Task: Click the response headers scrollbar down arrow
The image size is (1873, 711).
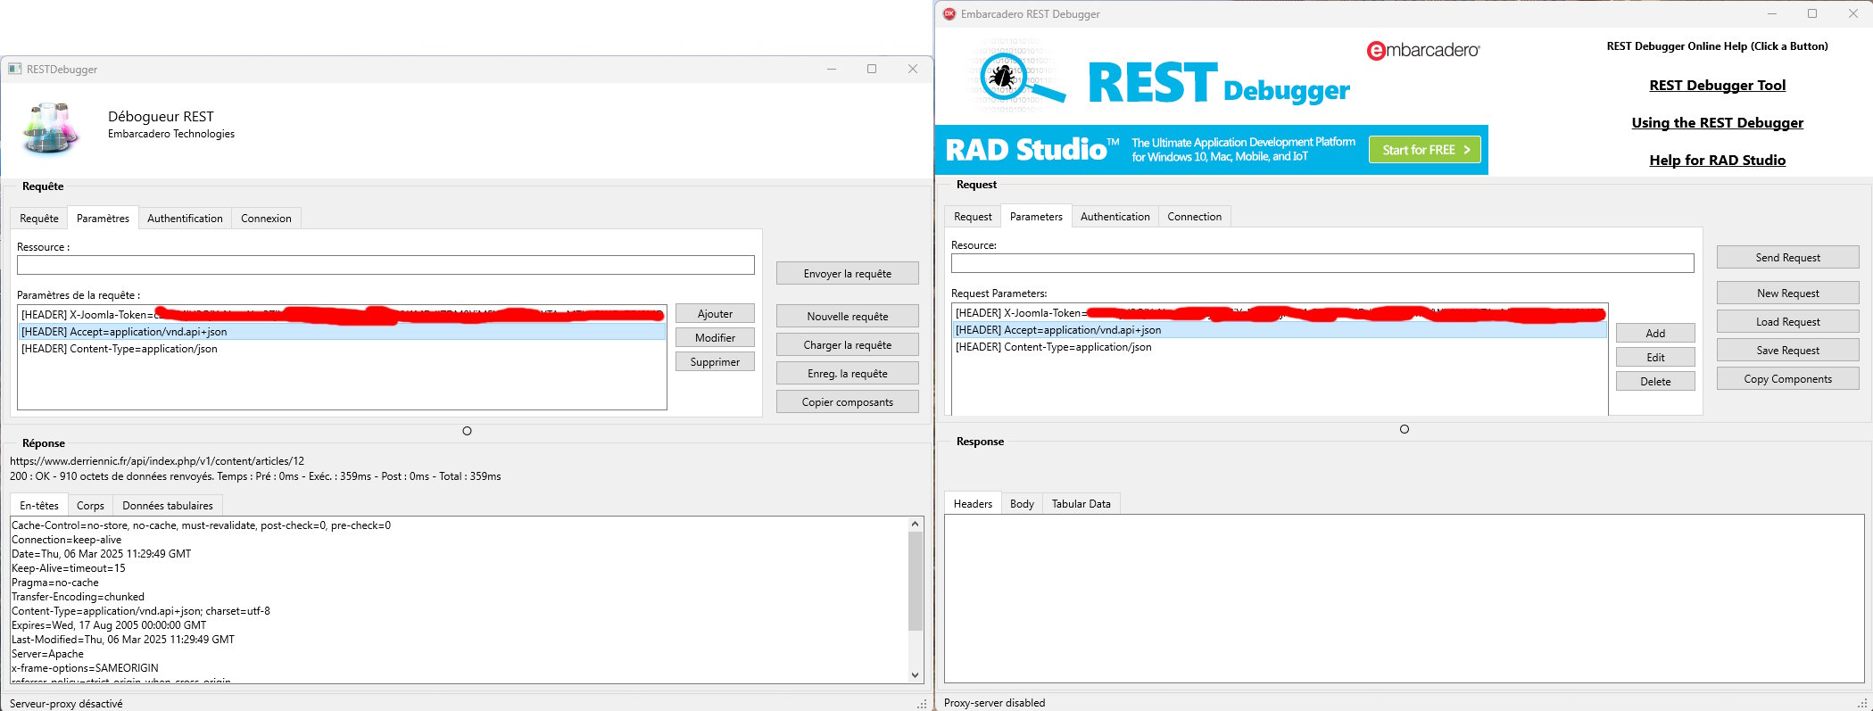Action: click(915, 675)
